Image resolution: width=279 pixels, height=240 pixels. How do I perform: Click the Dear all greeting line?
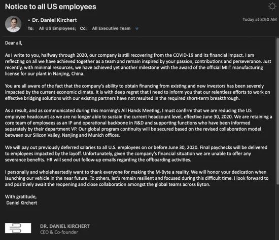14,43
